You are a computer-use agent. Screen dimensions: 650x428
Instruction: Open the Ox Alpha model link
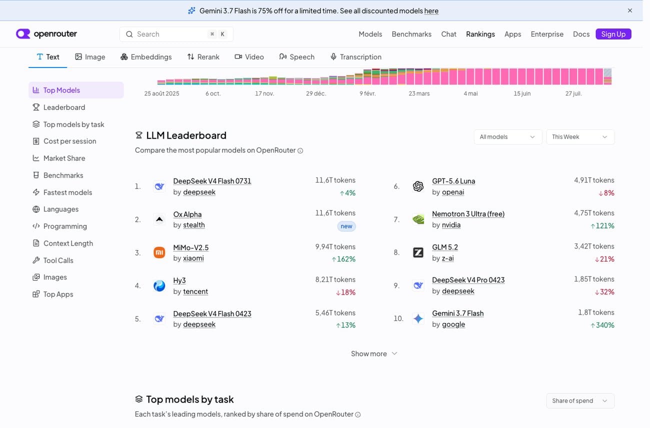187,214
